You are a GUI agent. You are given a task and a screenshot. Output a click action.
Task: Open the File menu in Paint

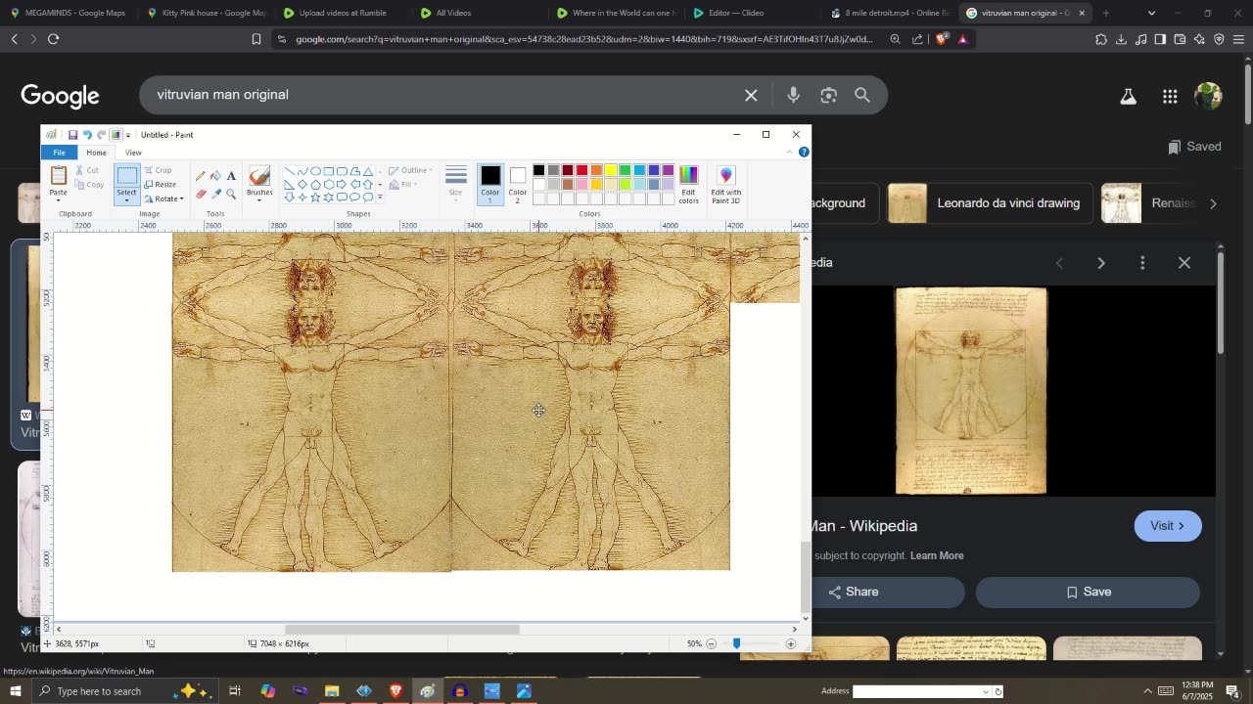pyautogui.click(x=59, y=153)
